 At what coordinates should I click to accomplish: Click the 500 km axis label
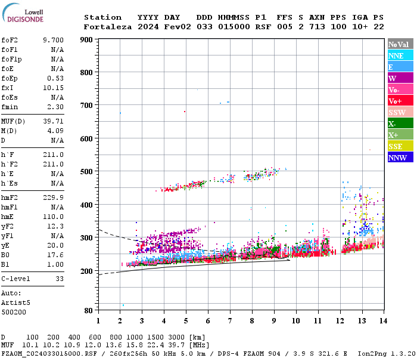pos(86,172)
